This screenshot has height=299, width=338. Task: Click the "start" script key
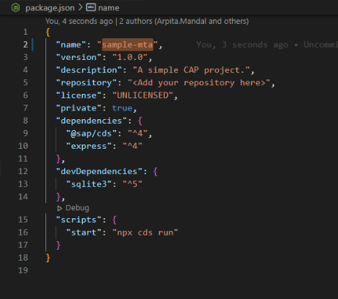84,233
